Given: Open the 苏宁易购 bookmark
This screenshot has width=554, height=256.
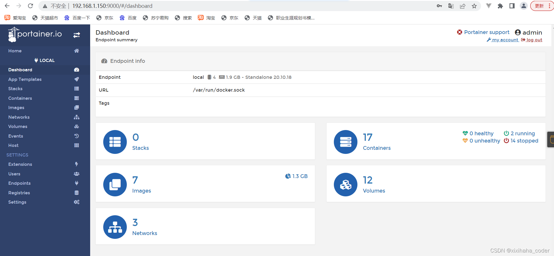Looking at the screenshot, I should (156, 18).
